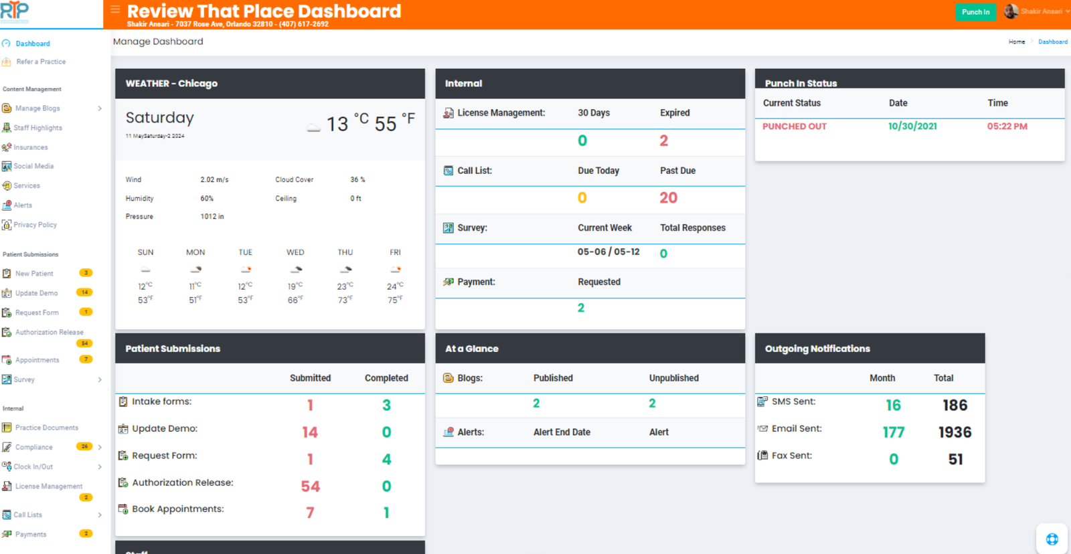Screen dimensions: 1071x554
Task: Click Intake forms completed count 3
Action: pos(386,405)
